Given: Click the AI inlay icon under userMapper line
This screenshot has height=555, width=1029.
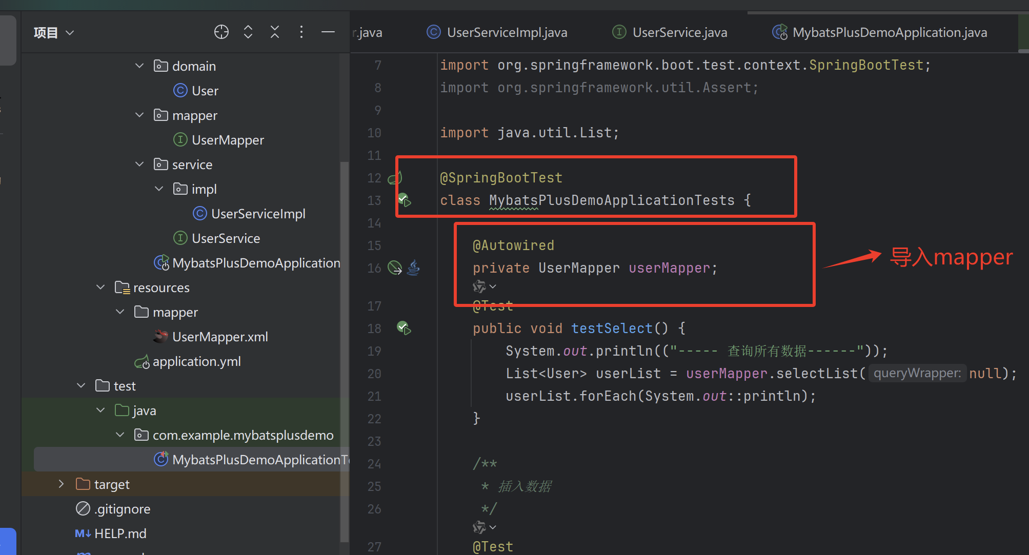Looking at the screenshot, I should 480,286.
